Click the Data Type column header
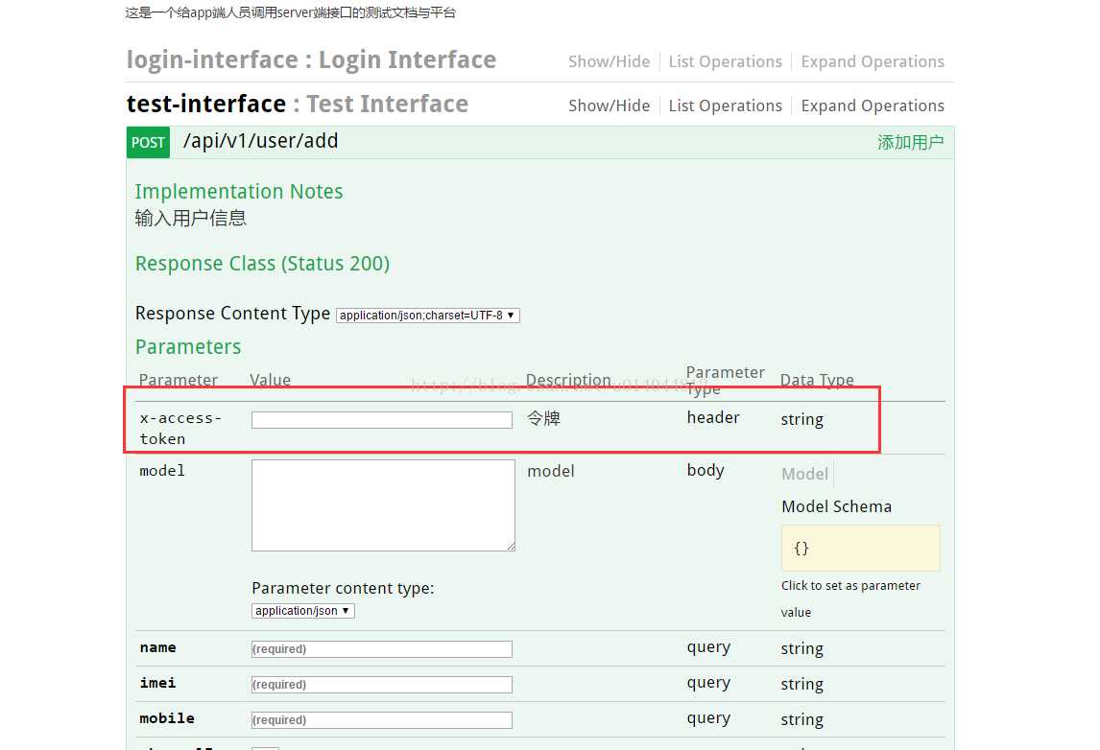 [817, 380]
